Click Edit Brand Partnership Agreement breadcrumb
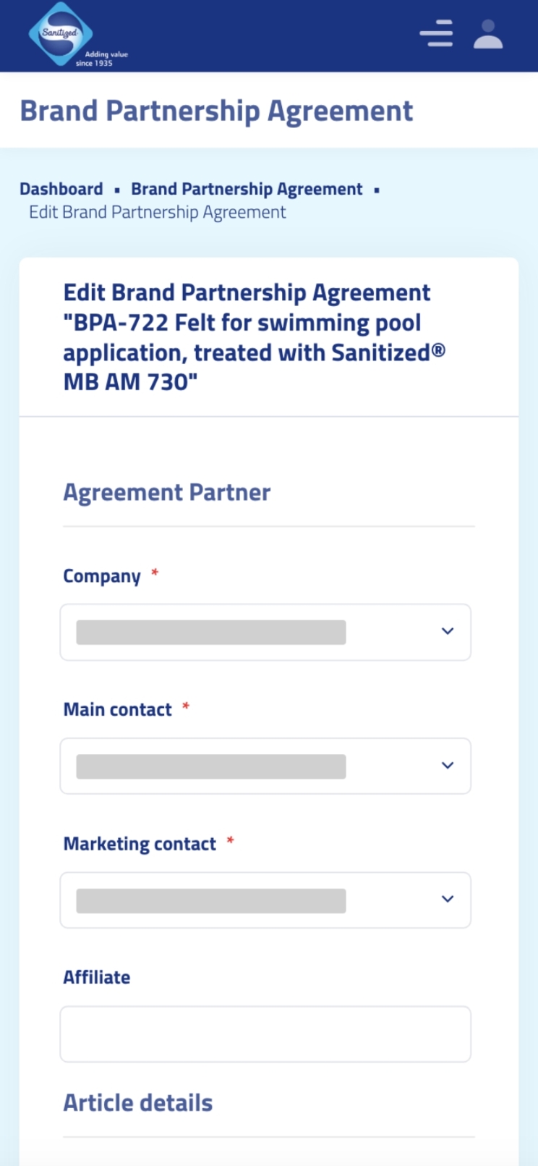Screen dimensions: 538x1166 pyautogui.click(x=158, y=212)
